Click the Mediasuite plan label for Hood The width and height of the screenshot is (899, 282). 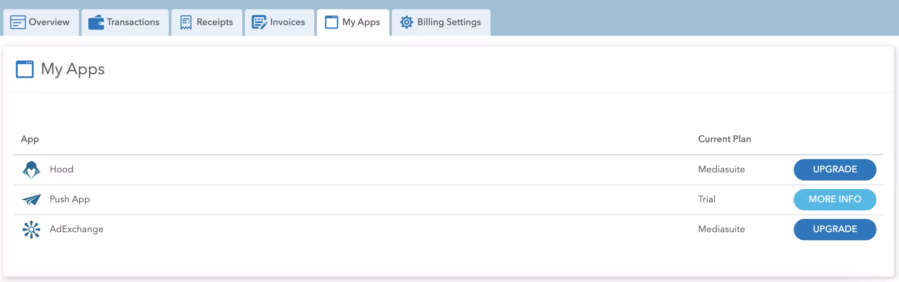721,169
